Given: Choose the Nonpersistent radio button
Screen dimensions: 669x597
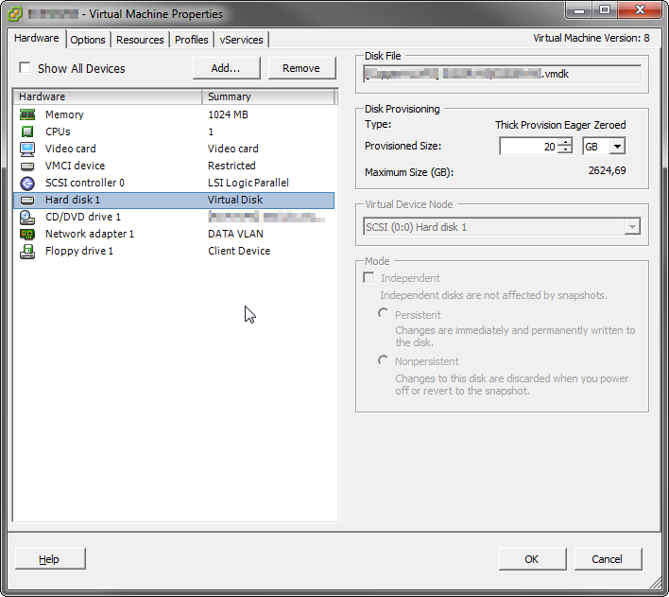Looking at the screenshot, I should pos(384,360).
